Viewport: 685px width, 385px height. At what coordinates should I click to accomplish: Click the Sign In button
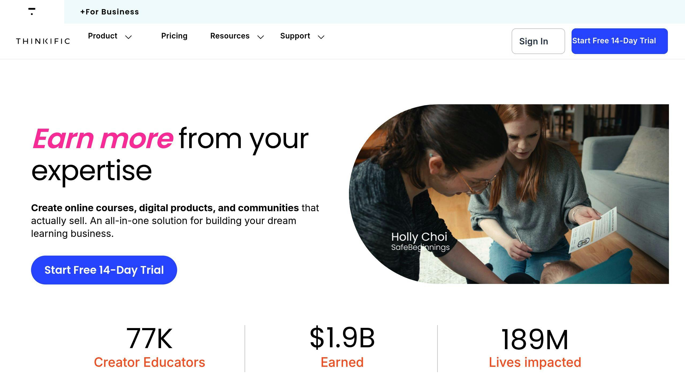pos(538,41)
